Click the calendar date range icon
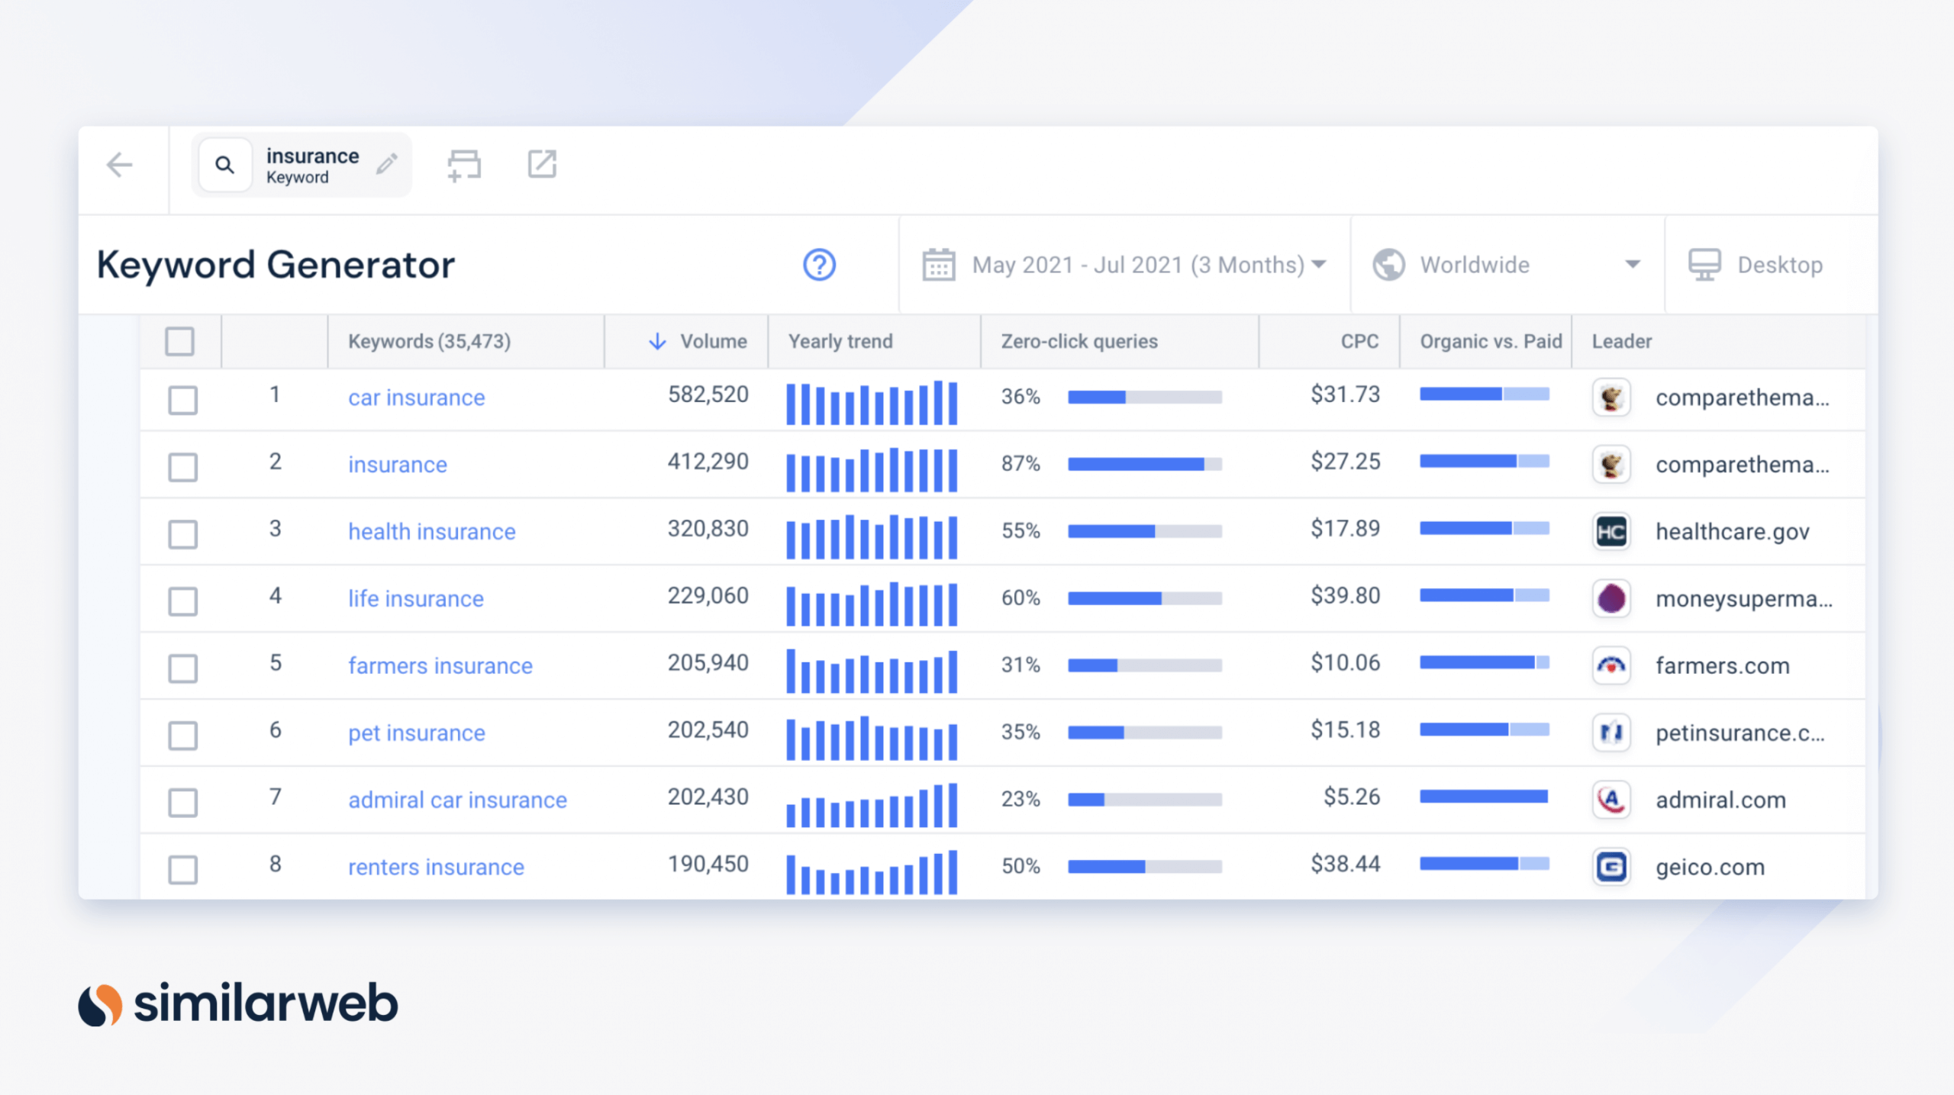 (x=935, y=264)
